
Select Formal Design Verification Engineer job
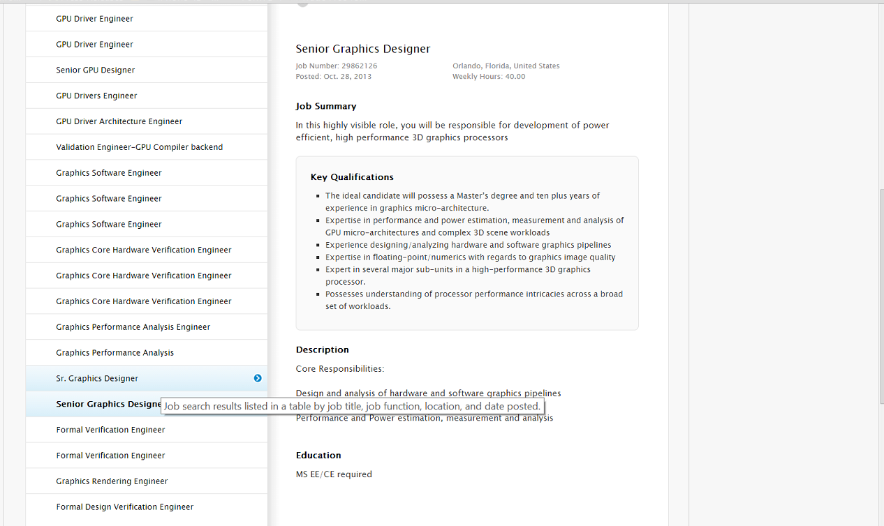[x=124, y=507]
